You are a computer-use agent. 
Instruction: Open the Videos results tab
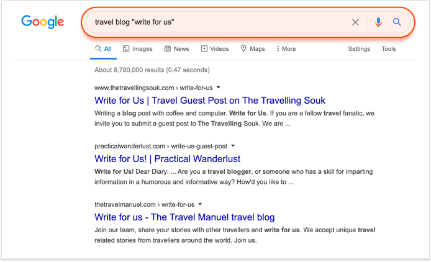[x=215, y=49]
